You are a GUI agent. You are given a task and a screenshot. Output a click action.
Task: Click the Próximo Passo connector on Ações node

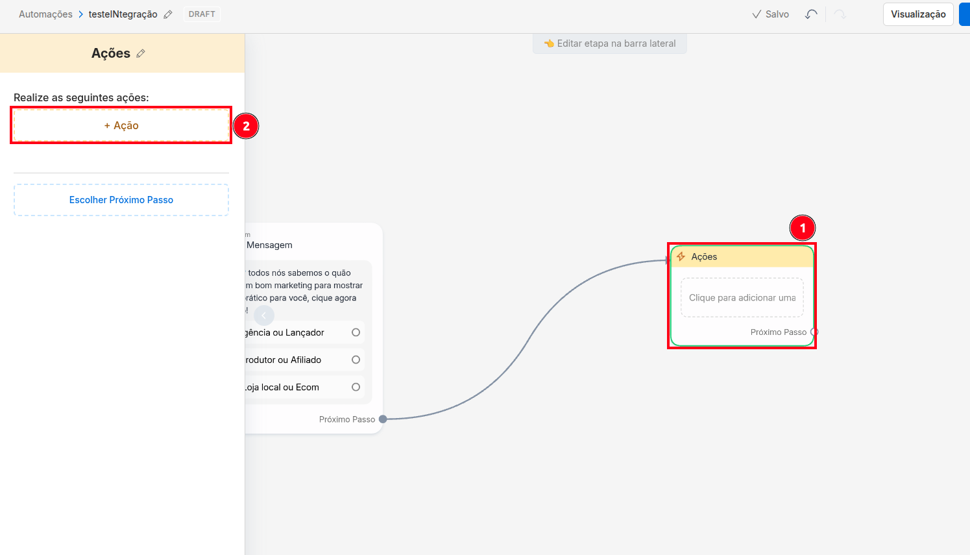(x=814, y=332)
